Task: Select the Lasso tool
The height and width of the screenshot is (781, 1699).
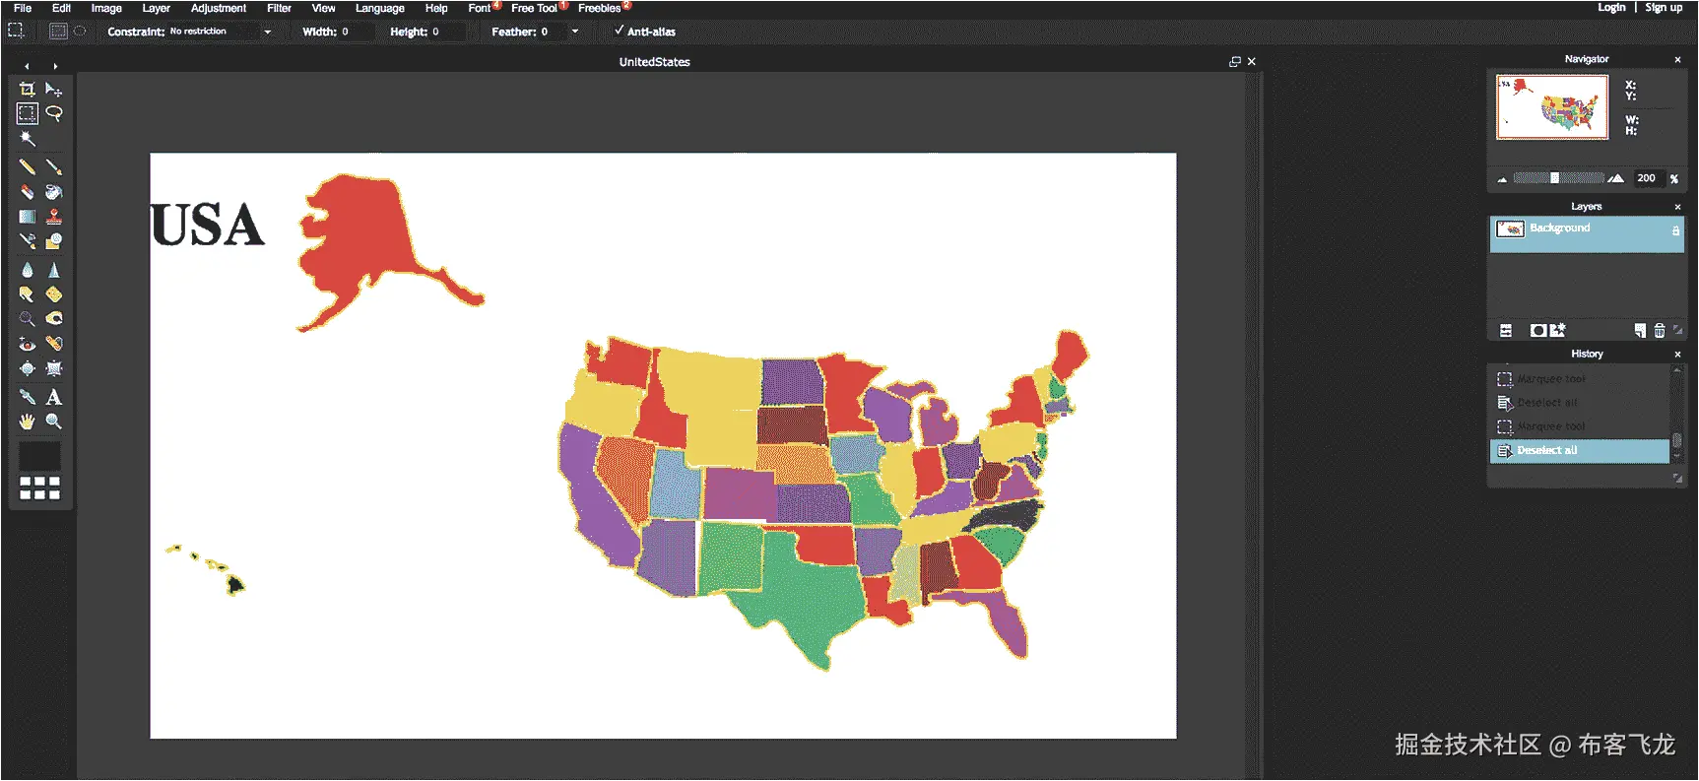Action: click(54, 113)
